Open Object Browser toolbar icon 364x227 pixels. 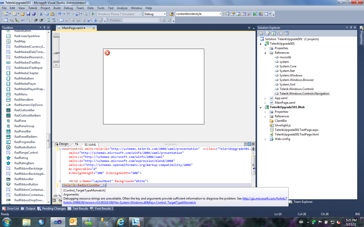(244, 14)
